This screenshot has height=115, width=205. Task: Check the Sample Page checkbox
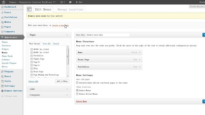31,59
